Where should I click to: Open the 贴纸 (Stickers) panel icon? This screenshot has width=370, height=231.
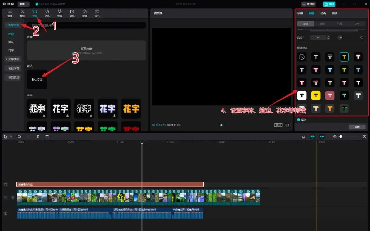47,13
